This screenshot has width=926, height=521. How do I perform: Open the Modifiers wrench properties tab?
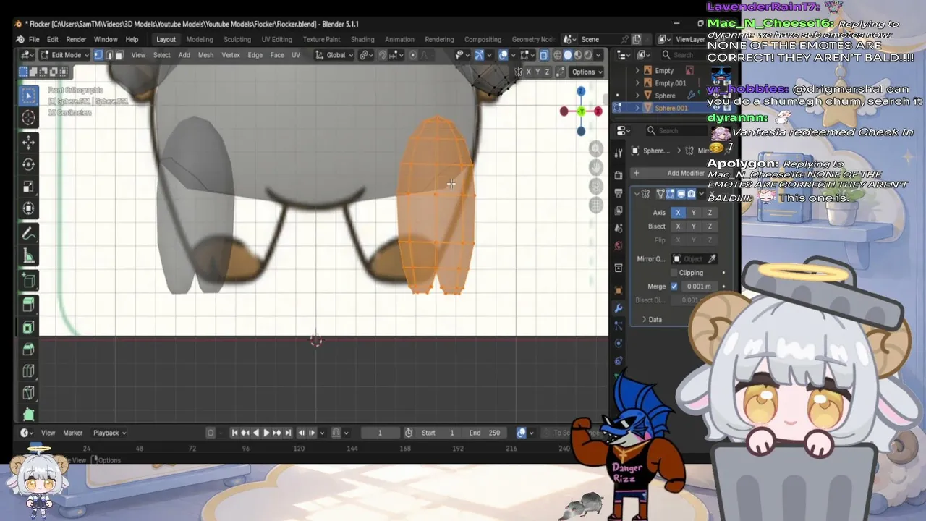(619, 308)
